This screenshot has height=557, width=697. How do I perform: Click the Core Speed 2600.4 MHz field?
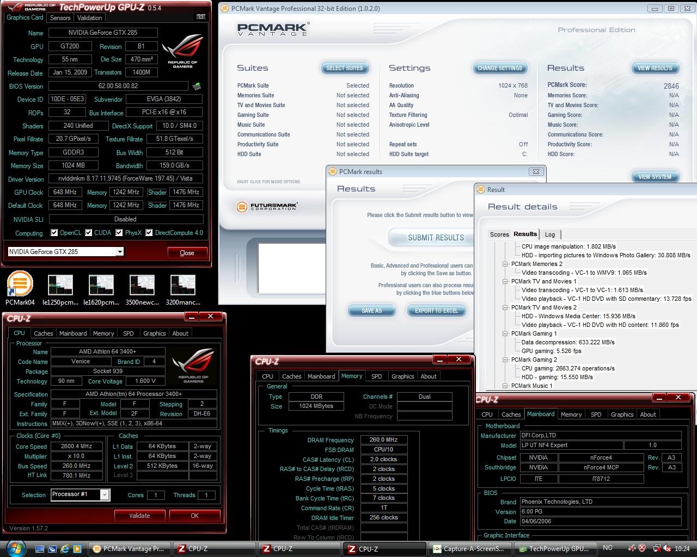click(x=76, y=446)
